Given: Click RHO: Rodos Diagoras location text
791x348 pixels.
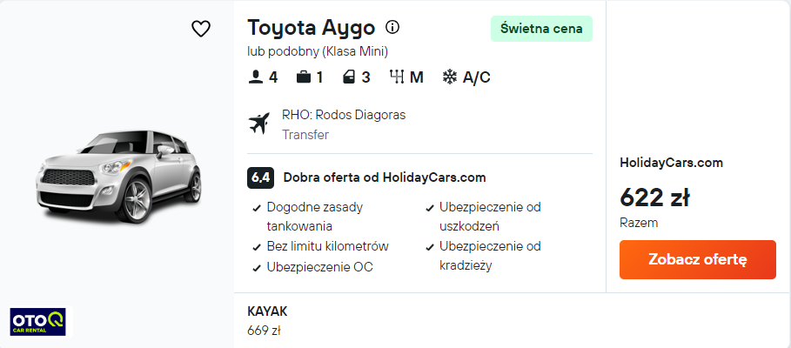Looking at the screenshot, I should pos(344,115).
